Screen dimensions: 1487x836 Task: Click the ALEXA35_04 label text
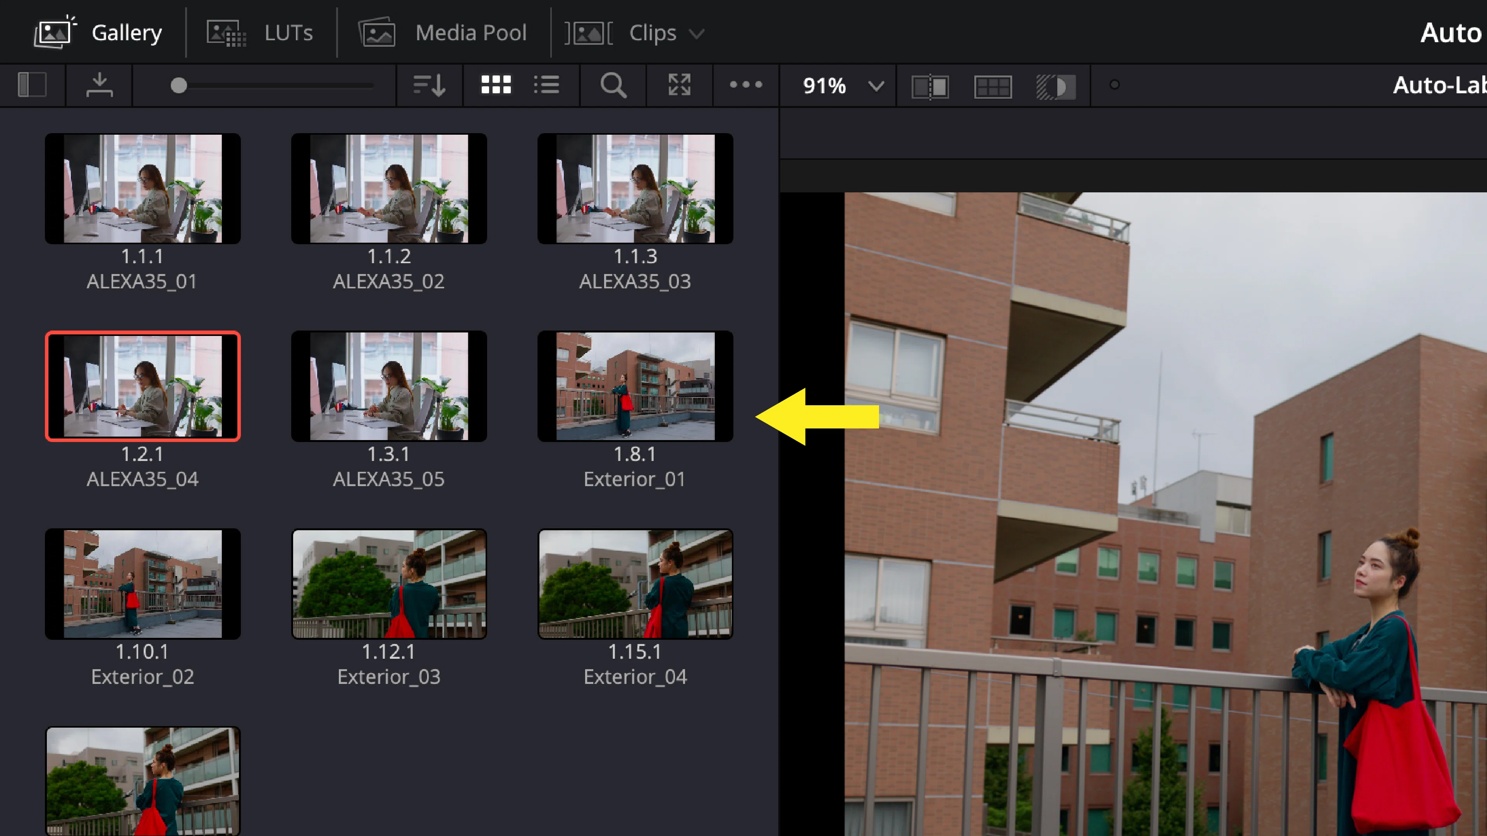point(142,480)
